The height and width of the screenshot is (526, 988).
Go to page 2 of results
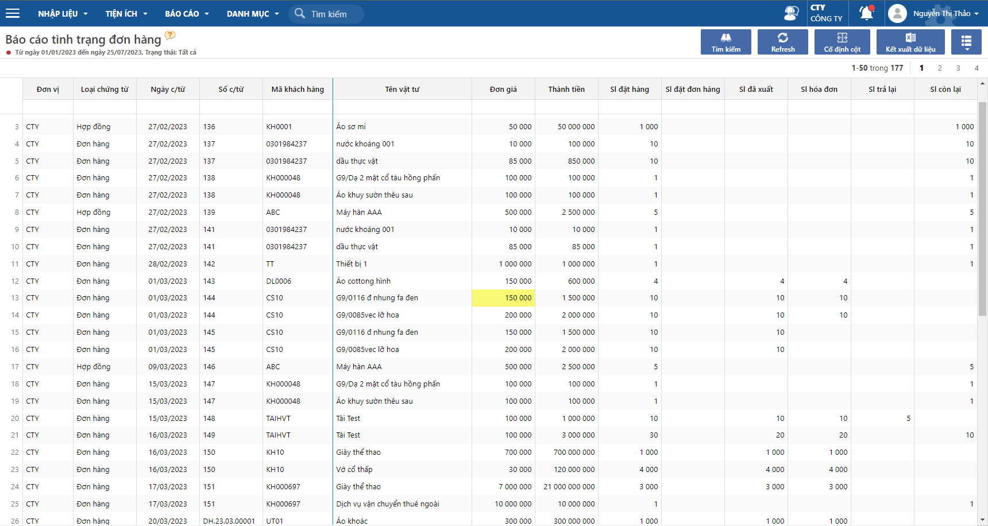pos(940,68)
